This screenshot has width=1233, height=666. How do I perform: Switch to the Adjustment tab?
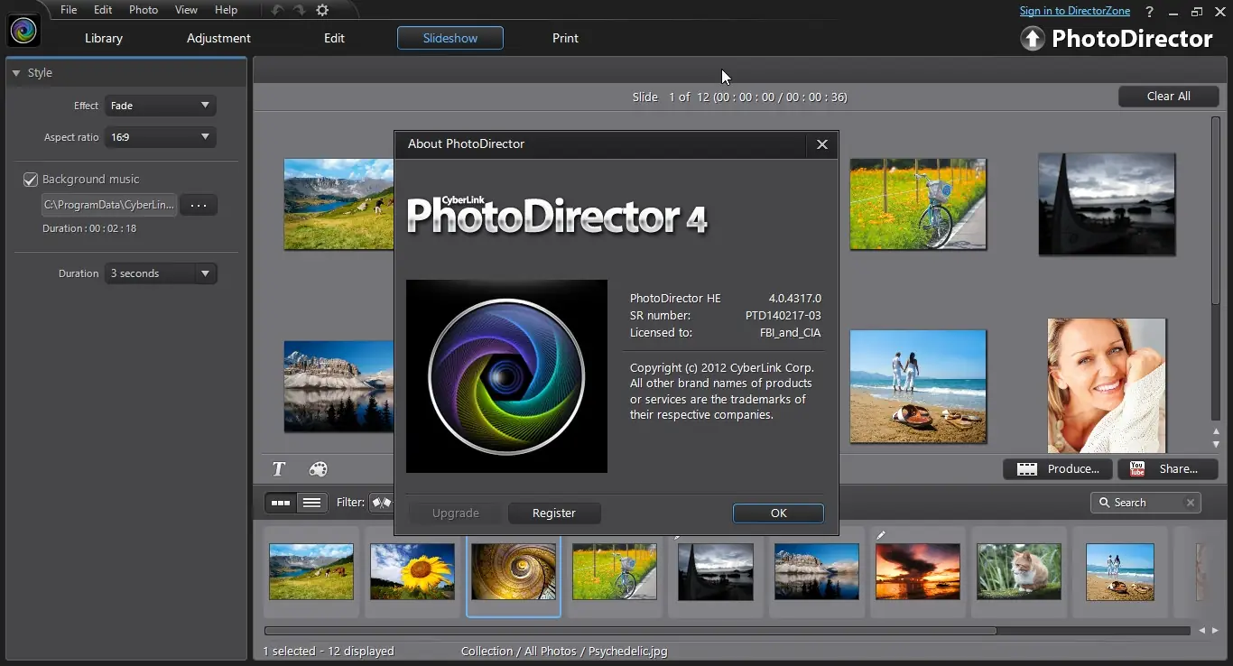(218, 38)
